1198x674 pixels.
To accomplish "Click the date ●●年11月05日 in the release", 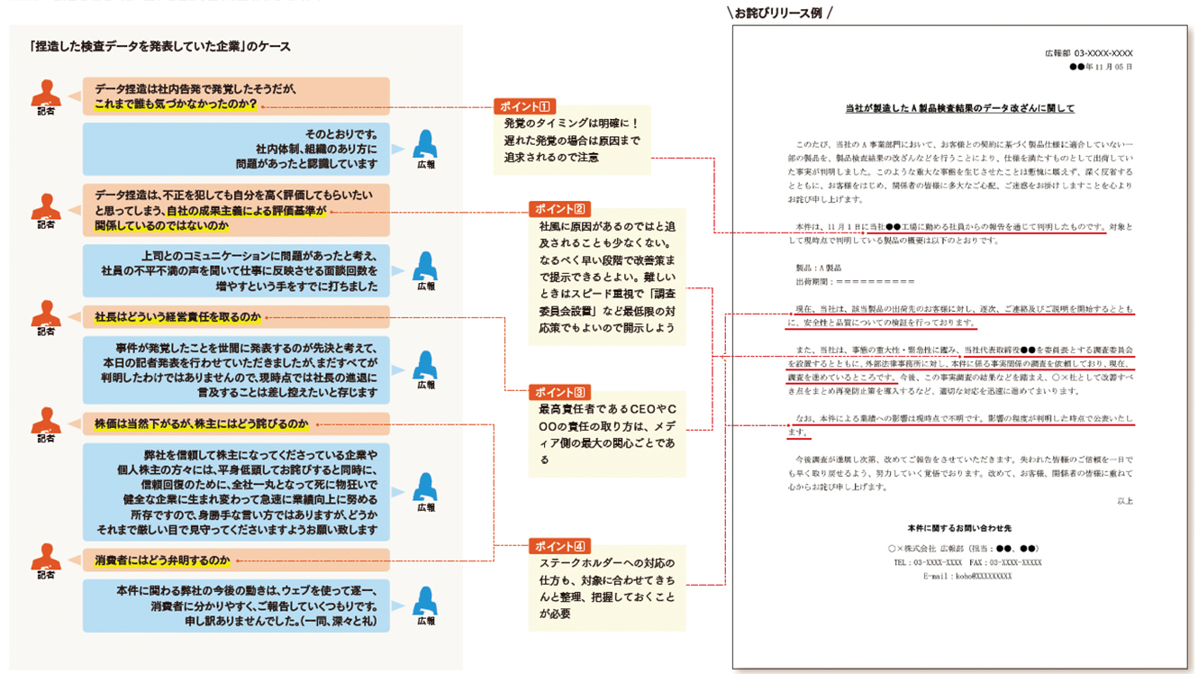I will (1100, 67).
